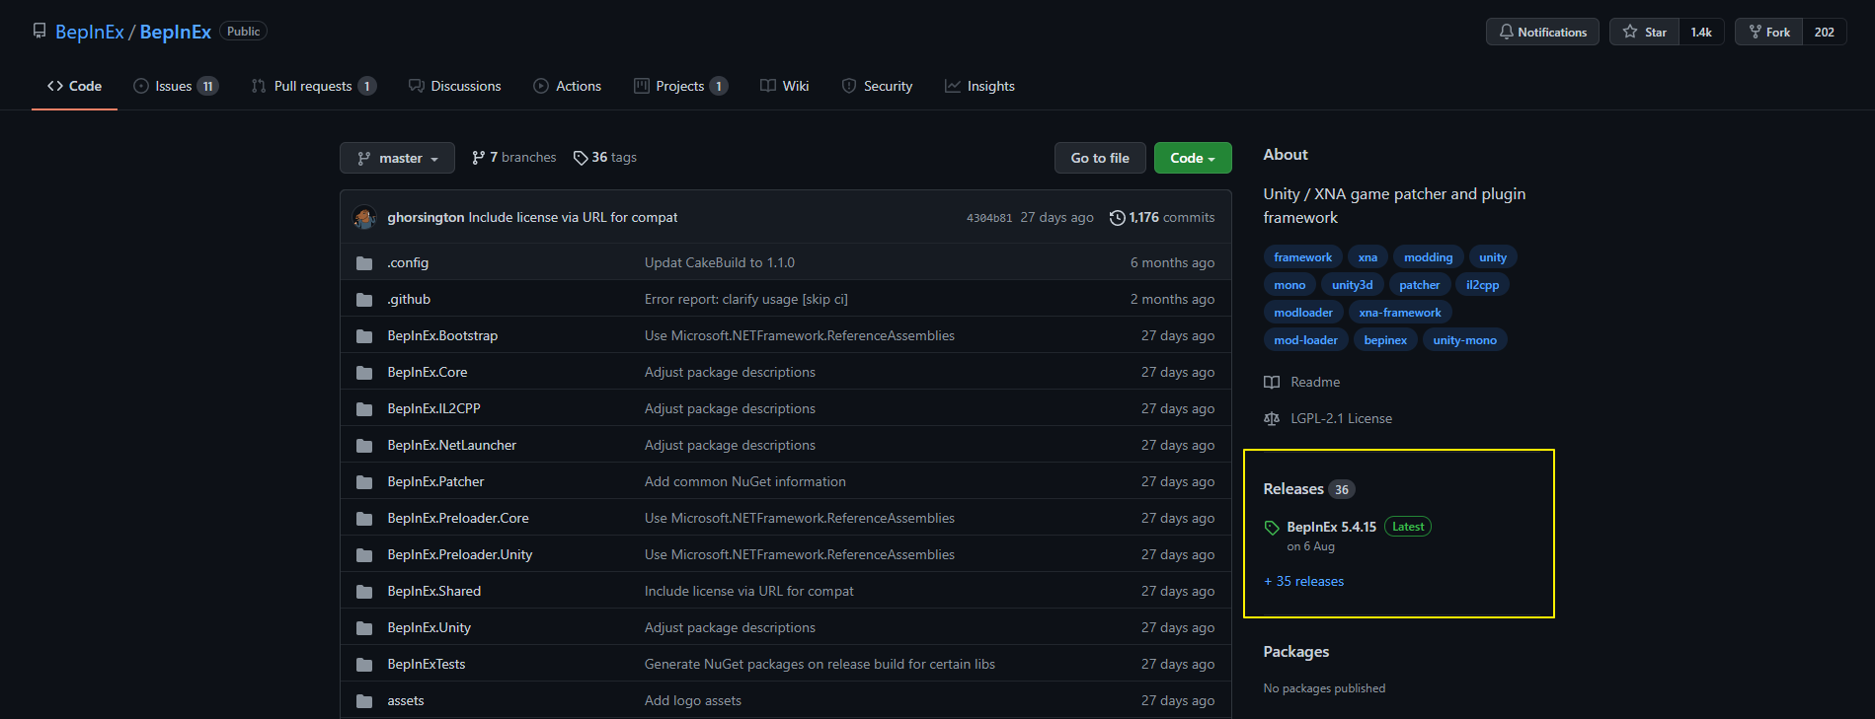Expand the green Code dropdown button

tap(1192, 158)
